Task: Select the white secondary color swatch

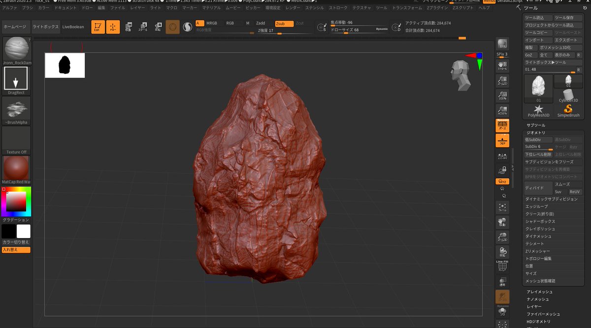Action: click(x=24, y=231)
